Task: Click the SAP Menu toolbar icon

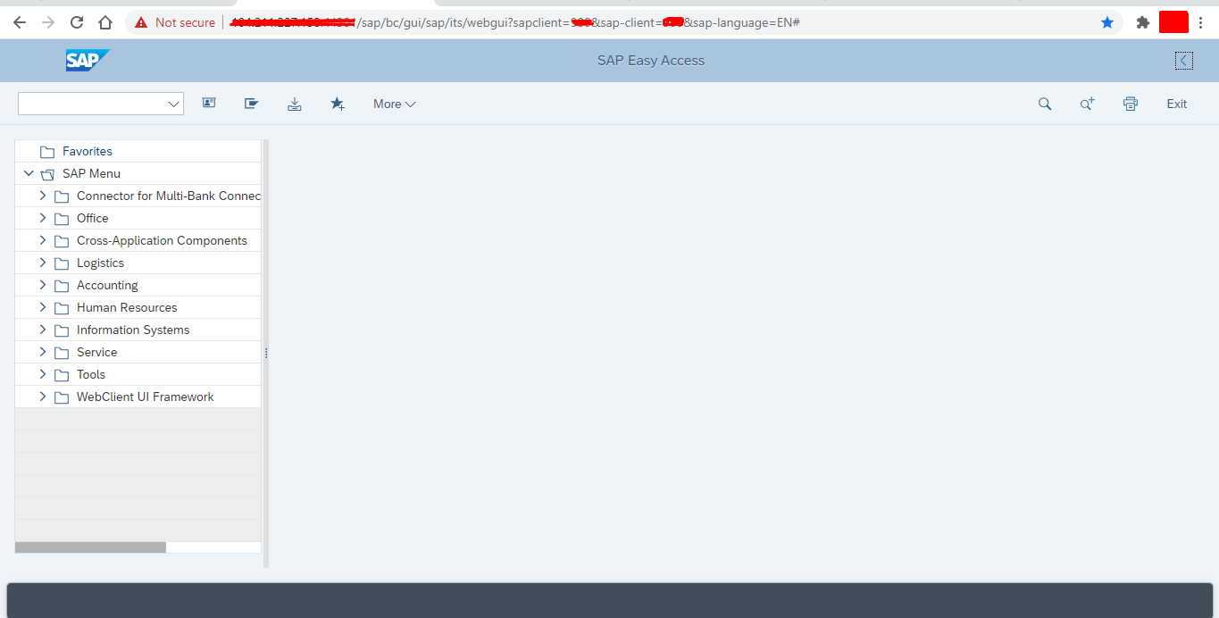Action: [252, 104]
